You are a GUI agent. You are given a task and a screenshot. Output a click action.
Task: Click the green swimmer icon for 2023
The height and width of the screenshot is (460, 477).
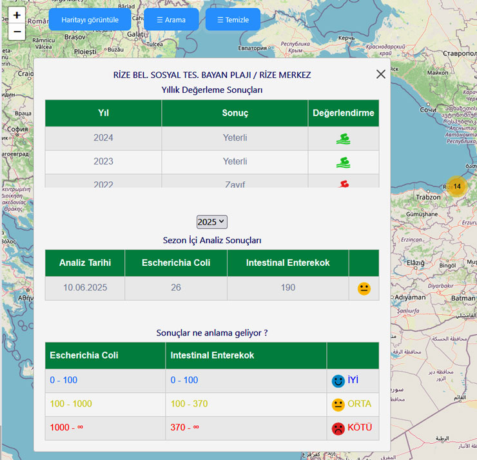(x=343, y=163)
